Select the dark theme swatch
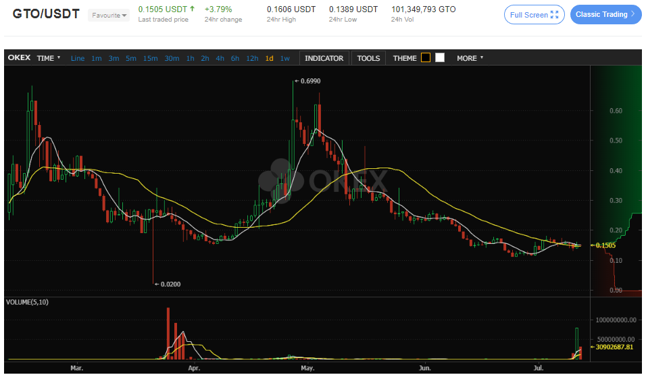646x375 pixels. coord(426,58)
